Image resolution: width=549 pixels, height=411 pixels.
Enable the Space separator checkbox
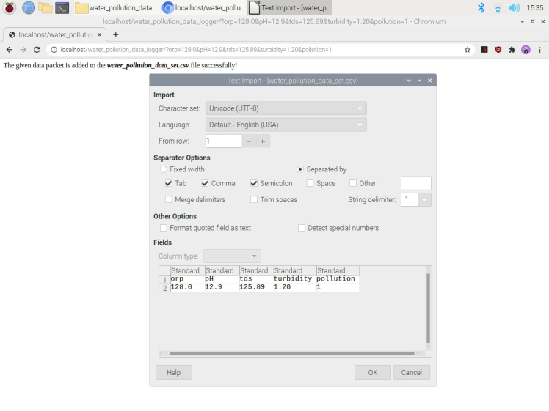pyautogui.click(x=310, y=183)
